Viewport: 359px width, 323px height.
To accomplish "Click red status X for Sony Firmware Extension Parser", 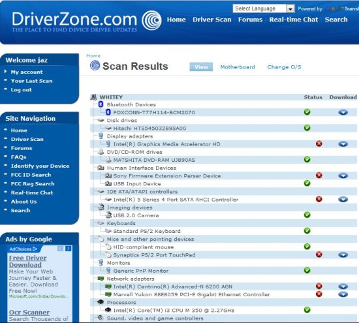I will pos(319,176).
